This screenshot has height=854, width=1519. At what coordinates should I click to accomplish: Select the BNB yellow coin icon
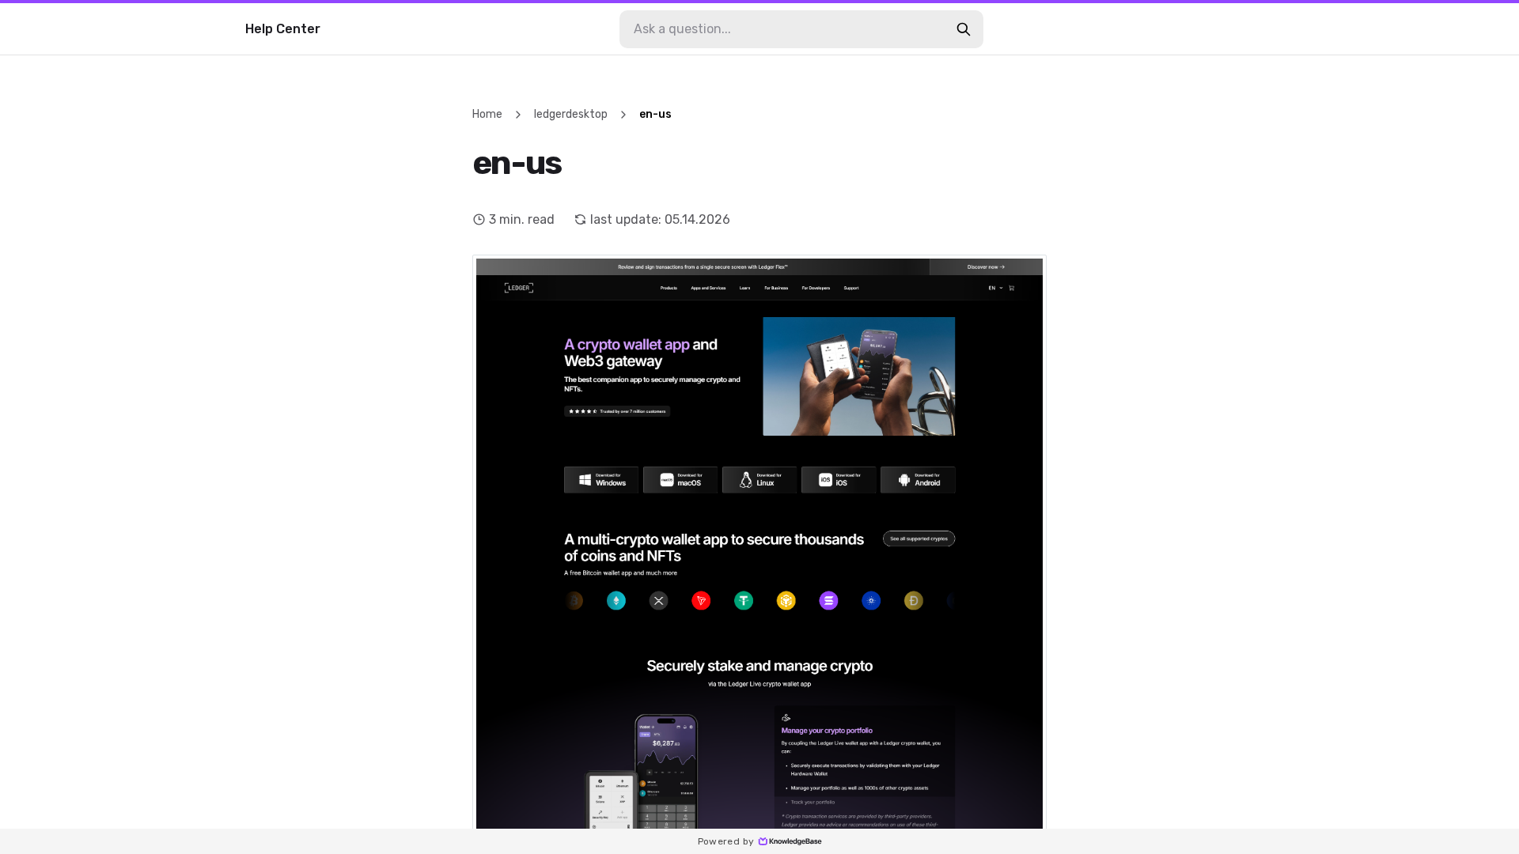786,601
